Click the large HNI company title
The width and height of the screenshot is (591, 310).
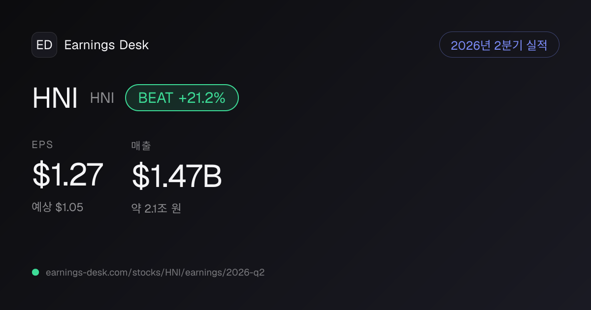coord(55,98)
